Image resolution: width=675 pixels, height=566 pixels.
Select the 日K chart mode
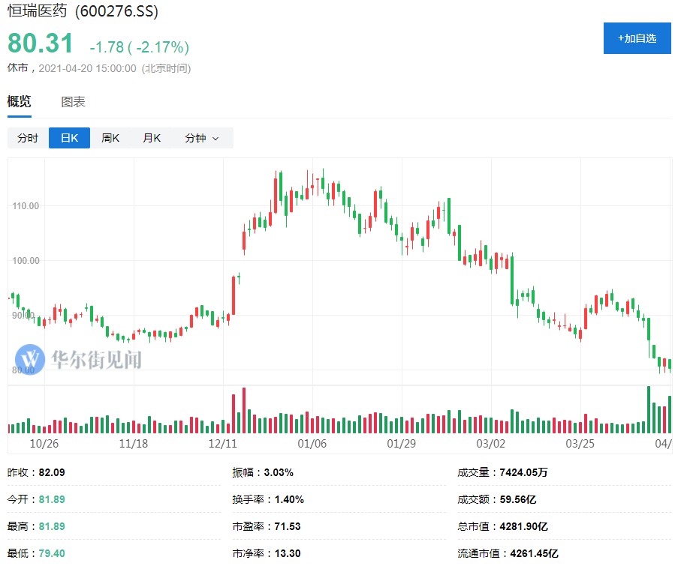[69, 138]
